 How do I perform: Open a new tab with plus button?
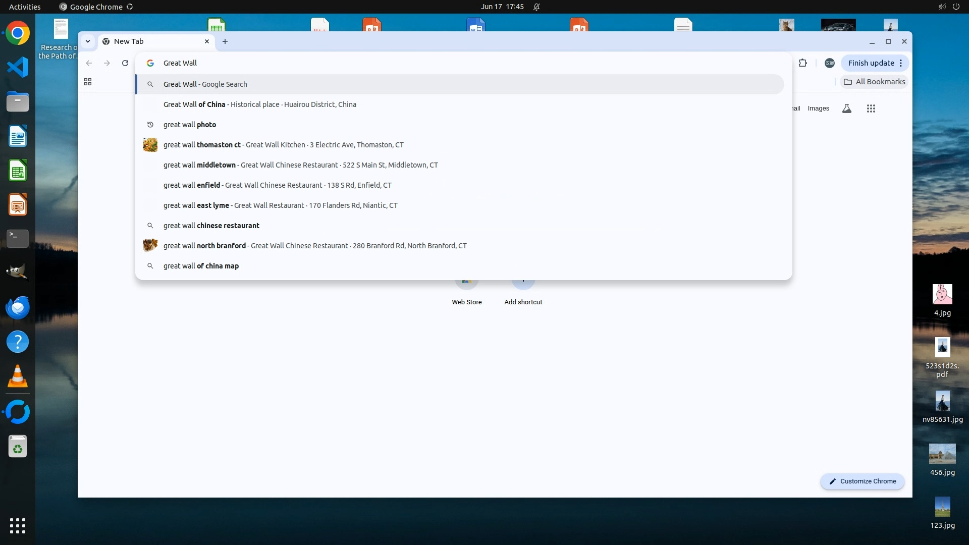tap(225, 41)
